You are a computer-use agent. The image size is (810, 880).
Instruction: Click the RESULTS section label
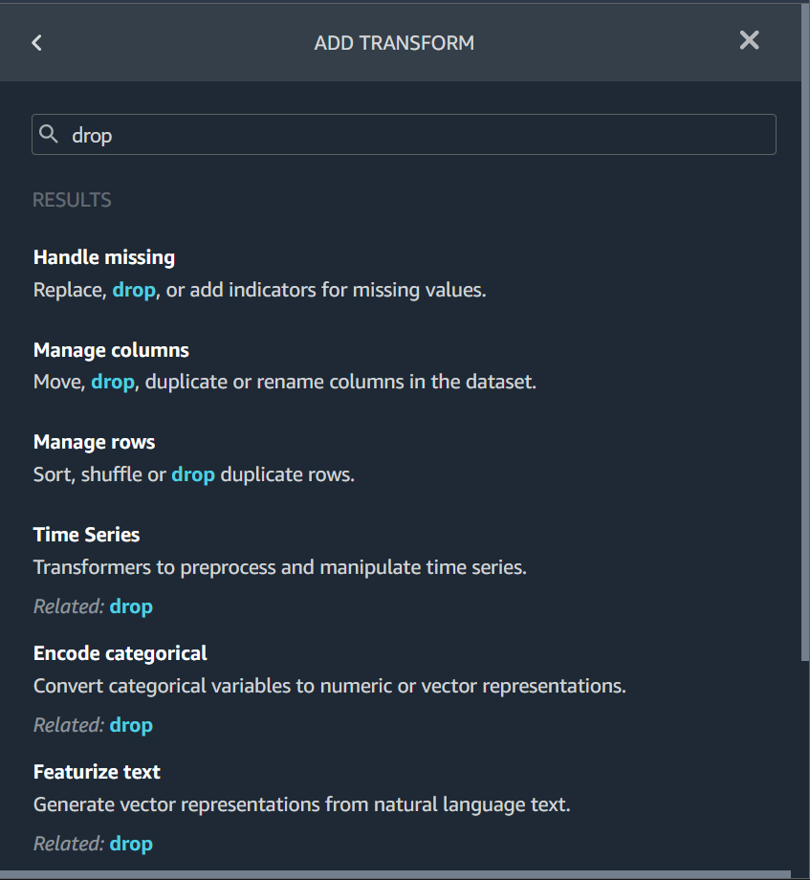[x=72, y=199]
